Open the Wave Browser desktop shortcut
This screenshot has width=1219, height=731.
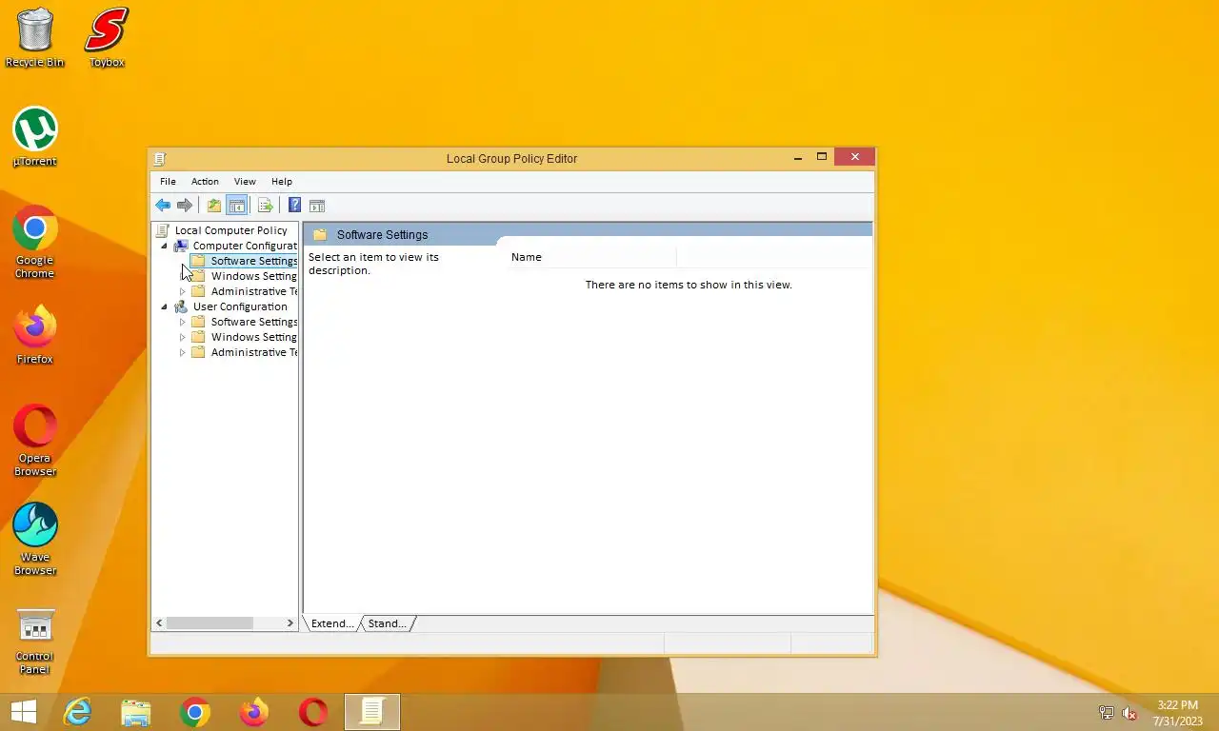coord(35,540)
